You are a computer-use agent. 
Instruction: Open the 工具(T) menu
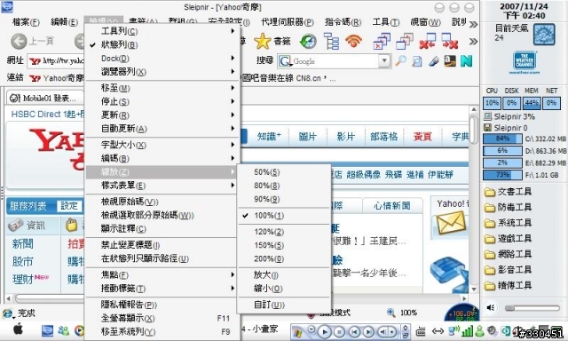click(x=386, y=22)
